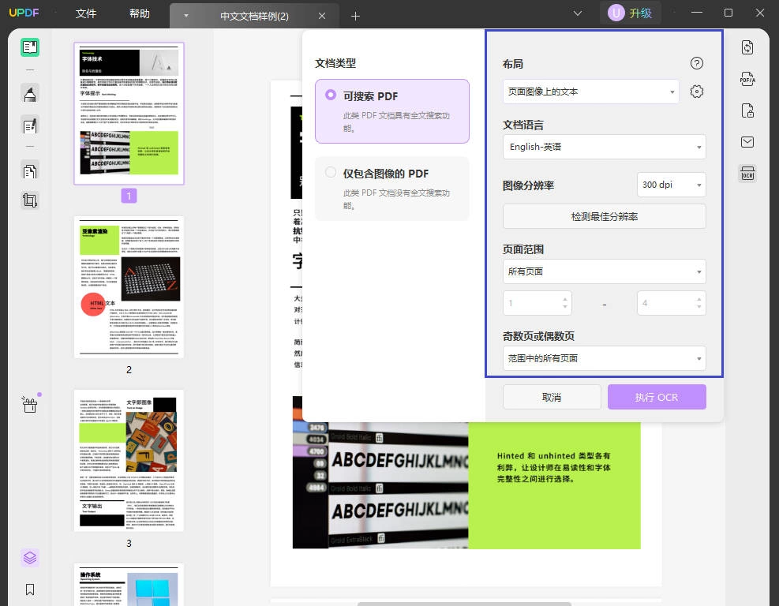Open the 文件 menu
The image size is (779, 606).
86,13
